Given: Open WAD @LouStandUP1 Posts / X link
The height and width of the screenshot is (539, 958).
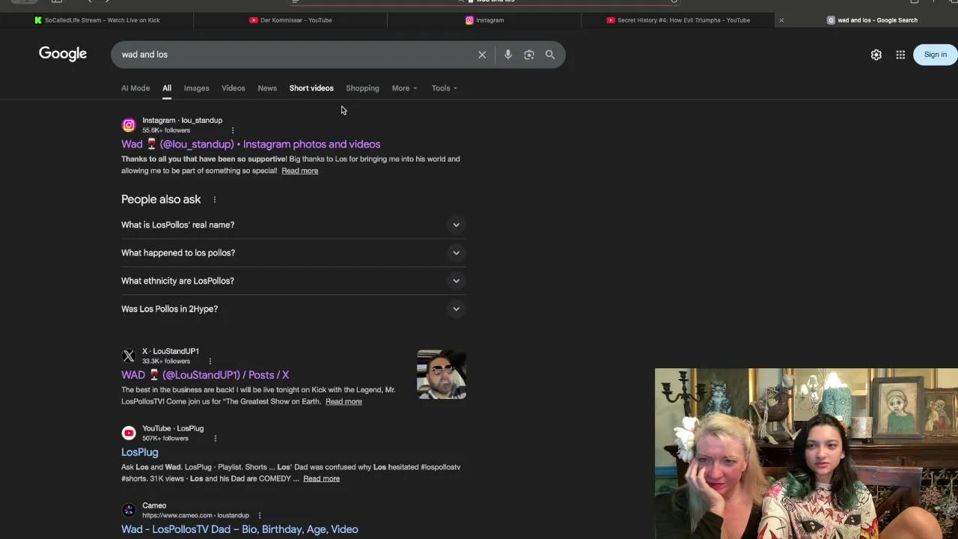Looking at the screenshot, I should pos(205,375).
